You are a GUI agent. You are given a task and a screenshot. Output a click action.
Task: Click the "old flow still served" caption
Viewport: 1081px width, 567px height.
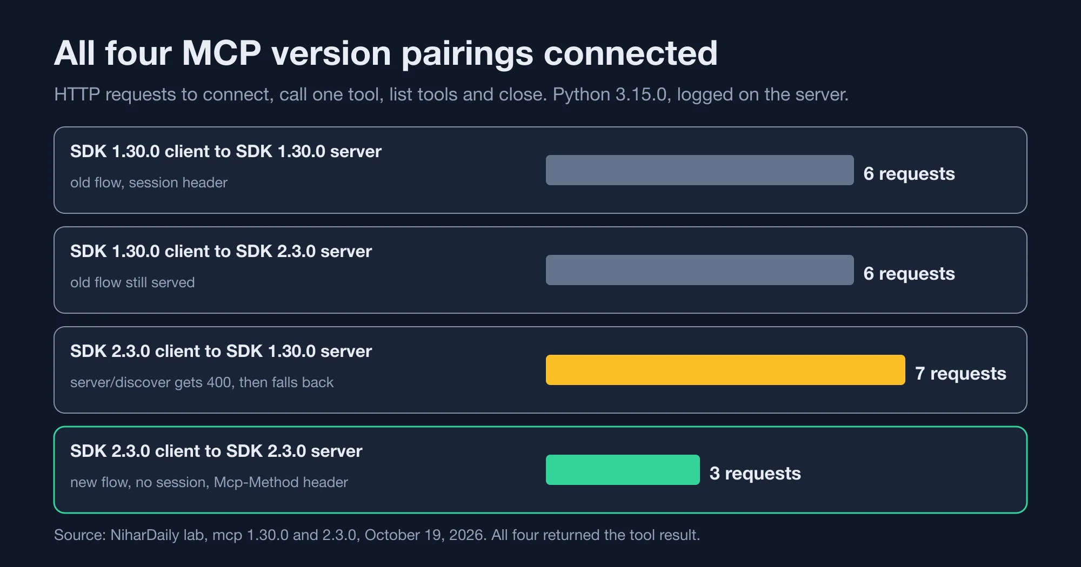(132, 282)
